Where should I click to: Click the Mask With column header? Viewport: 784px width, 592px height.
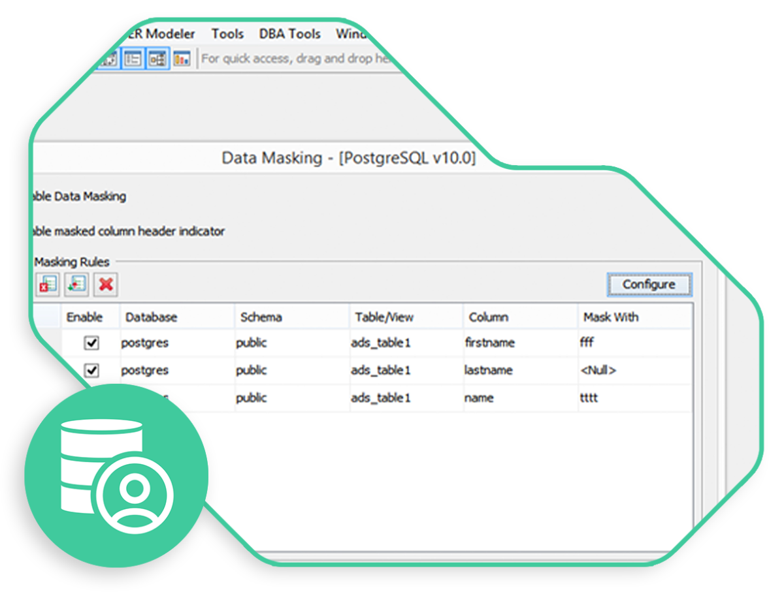click(634, 317)
